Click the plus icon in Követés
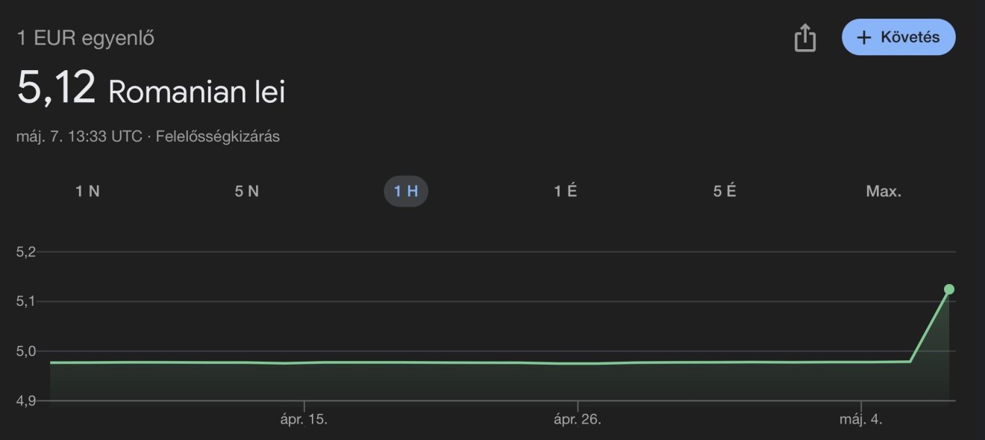Screen dimensions: 985x440 (864, 37)
